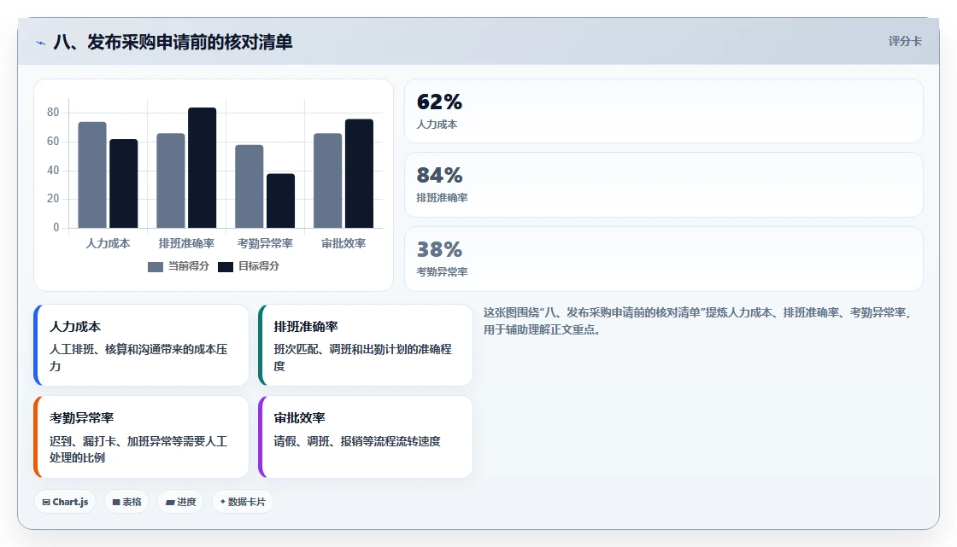Click the Chart.js tag chip

(65, 502)
